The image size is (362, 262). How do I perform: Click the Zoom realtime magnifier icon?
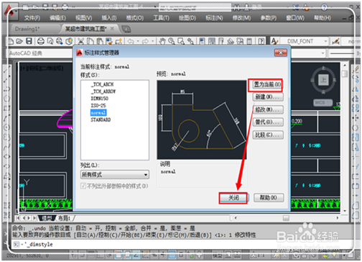172,41
